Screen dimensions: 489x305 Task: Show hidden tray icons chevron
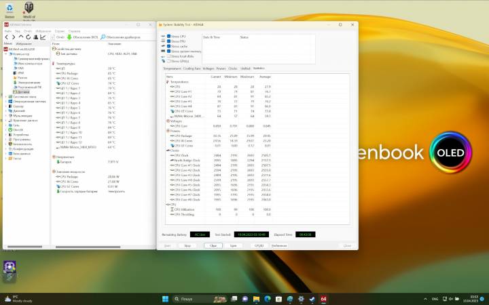point(425,299)
